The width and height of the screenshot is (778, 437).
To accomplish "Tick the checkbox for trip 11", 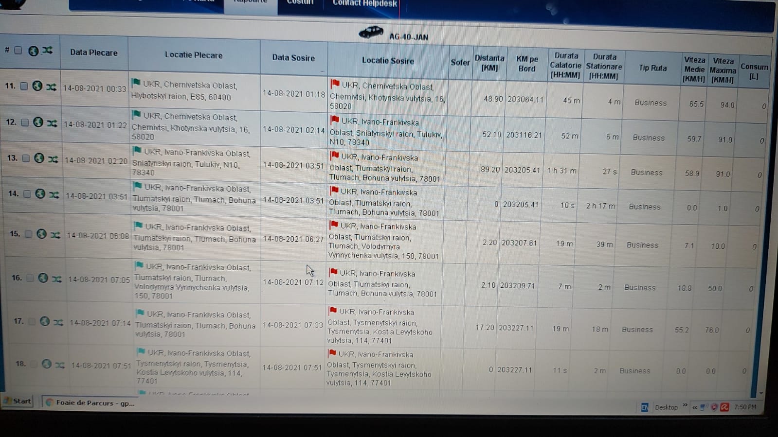I will pos(24,87).
